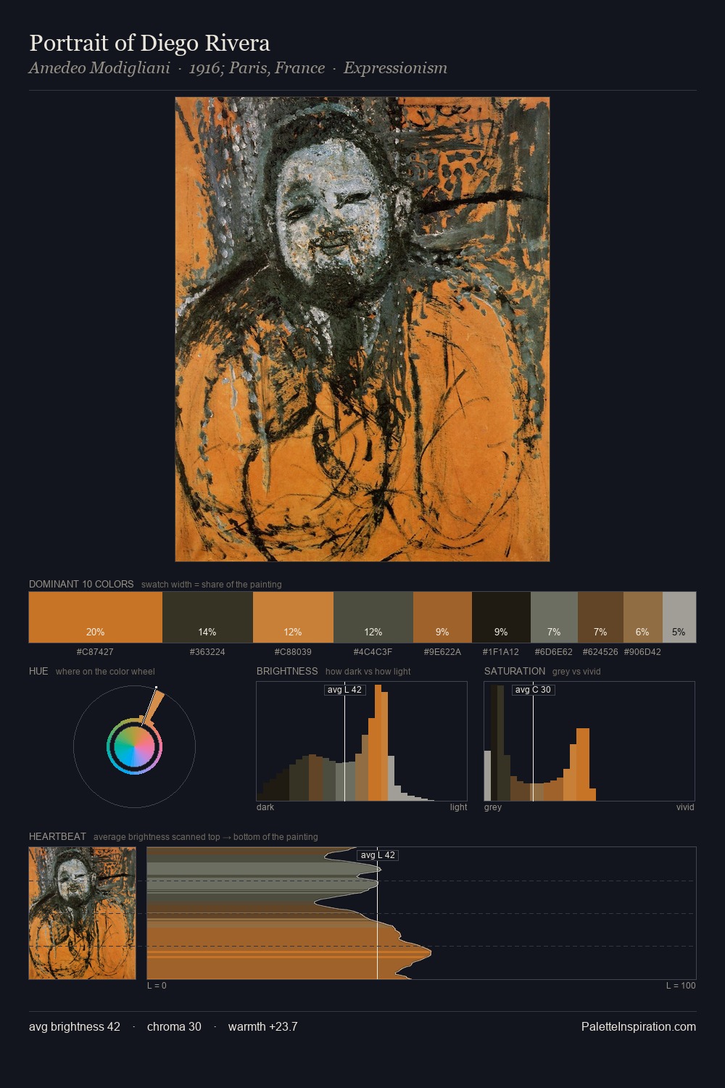
Task: Open the main Diego Rivera painting image
Action: (362, 329)
